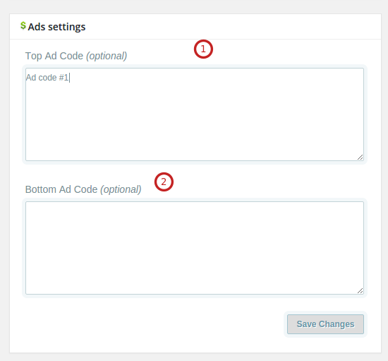Click the green dollar sign icon
Viewport: 388px width, 361px height.
click(x=23, y=25)
